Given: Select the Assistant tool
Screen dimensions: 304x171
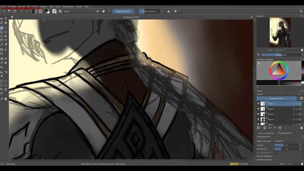Looking at the screenshot, I should coord(1,72).
